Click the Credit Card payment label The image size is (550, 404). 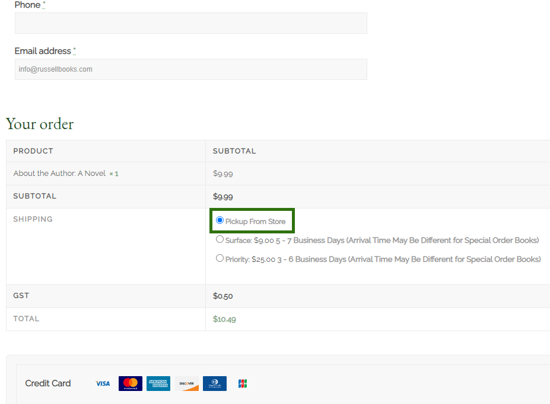pos(48,383)
